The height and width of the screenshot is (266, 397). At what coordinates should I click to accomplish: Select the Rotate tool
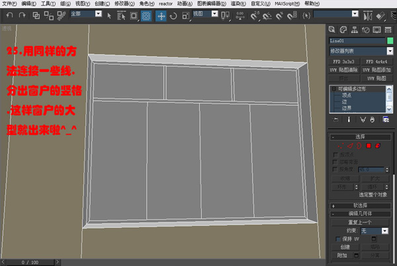click(173, 16)
